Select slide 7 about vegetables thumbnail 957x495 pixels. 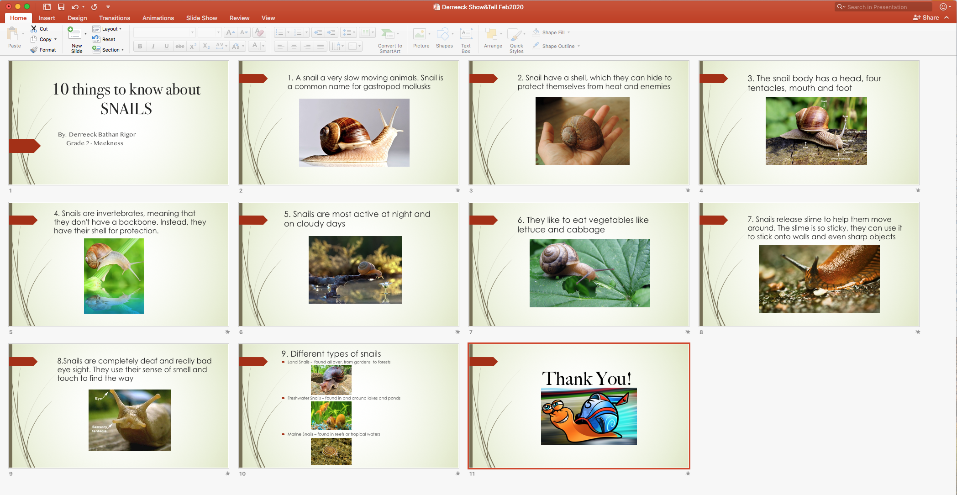578,264
